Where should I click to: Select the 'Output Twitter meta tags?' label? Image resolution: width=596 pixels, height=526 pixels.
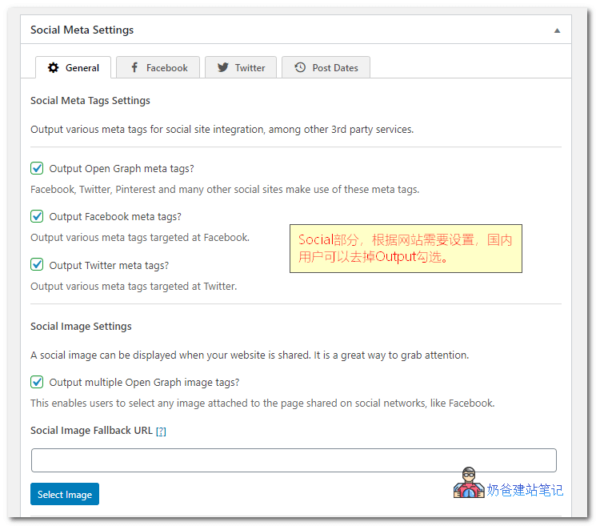pos(109,265)
